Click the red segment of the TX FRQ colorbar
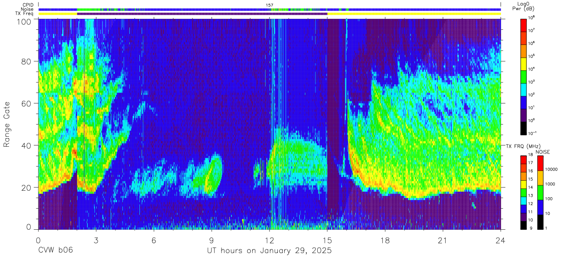 point(524,160)
